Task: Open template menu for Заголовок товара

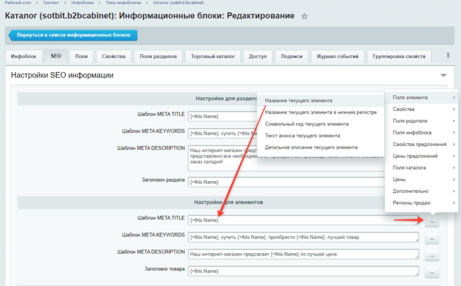Action: pyautogui.click(x=432, y=273)
